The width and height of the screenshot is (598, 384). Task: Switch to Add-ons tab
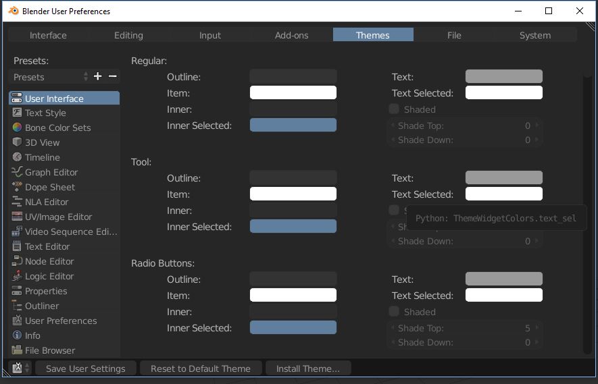pyautogui.click(x=291, y=35)
